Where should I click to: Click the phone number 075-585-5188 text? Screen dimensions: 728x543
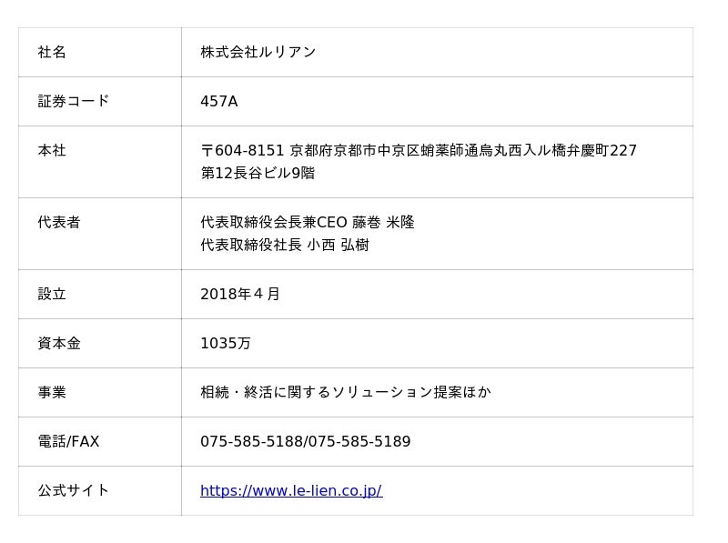click(251, 442)
